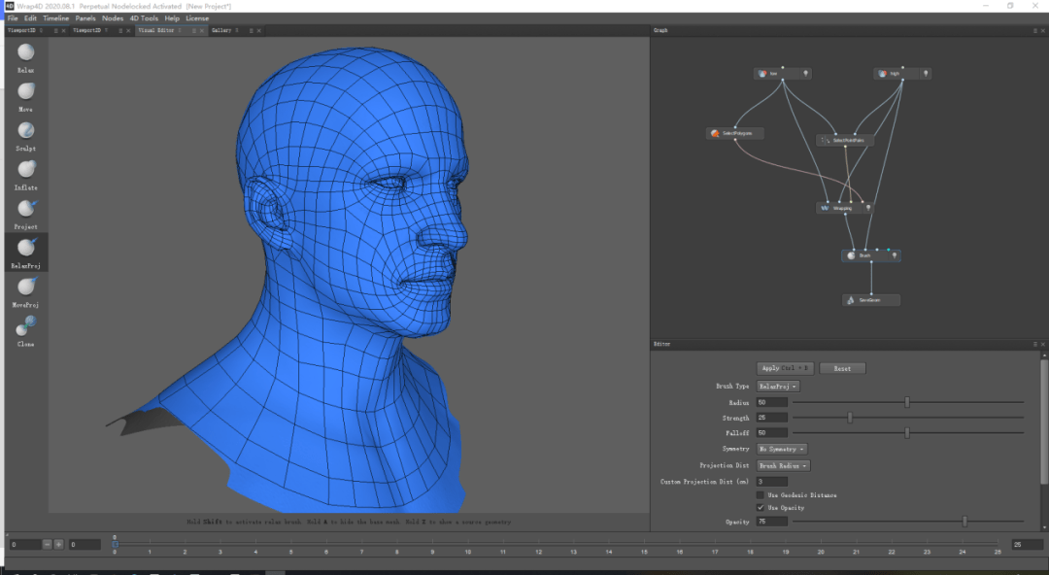Activate the Project brush
This screenshot has height=575, width=1049.
coord(25,209)
